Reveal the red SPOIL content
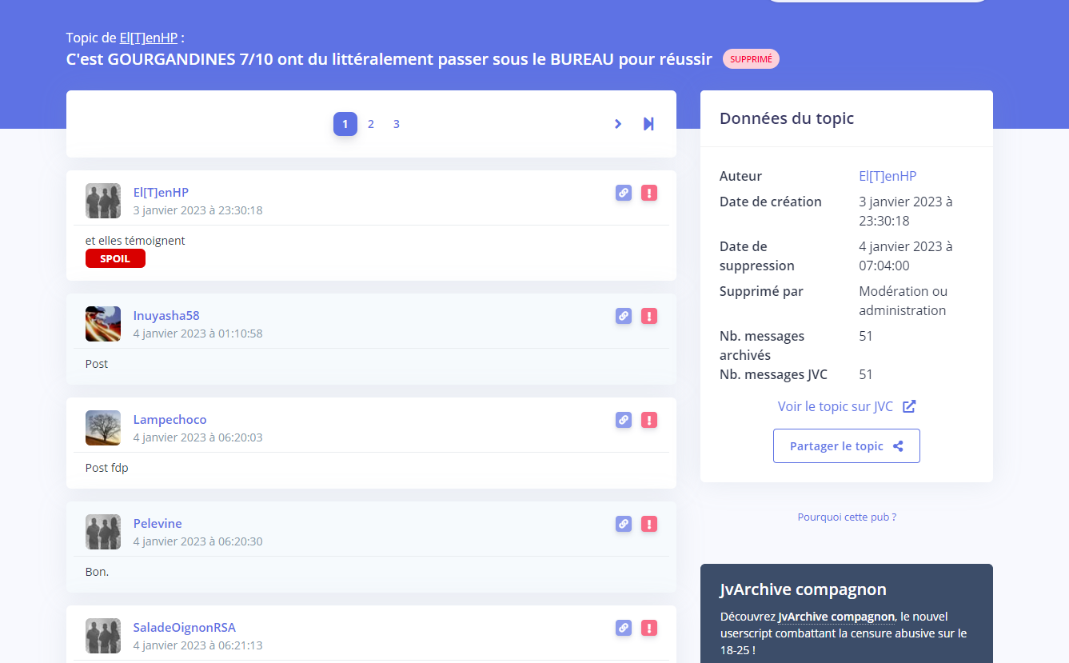Screen dimensions: 1069x663 pyautogui.click(x=115, y=258)
